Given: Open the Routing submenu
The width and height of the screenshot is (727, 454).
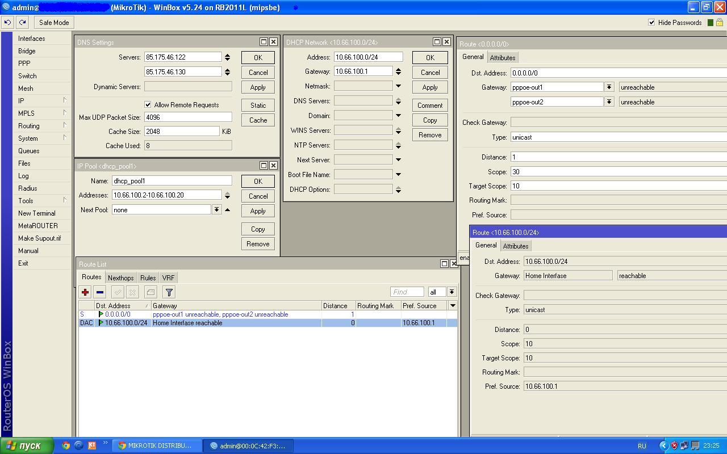Looking at the screenshot, I should tap(43, 126).
